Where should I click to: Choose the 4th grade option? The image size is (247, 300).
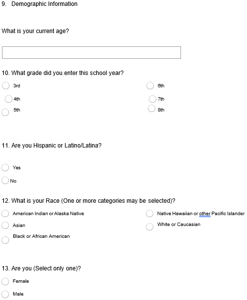8,99
